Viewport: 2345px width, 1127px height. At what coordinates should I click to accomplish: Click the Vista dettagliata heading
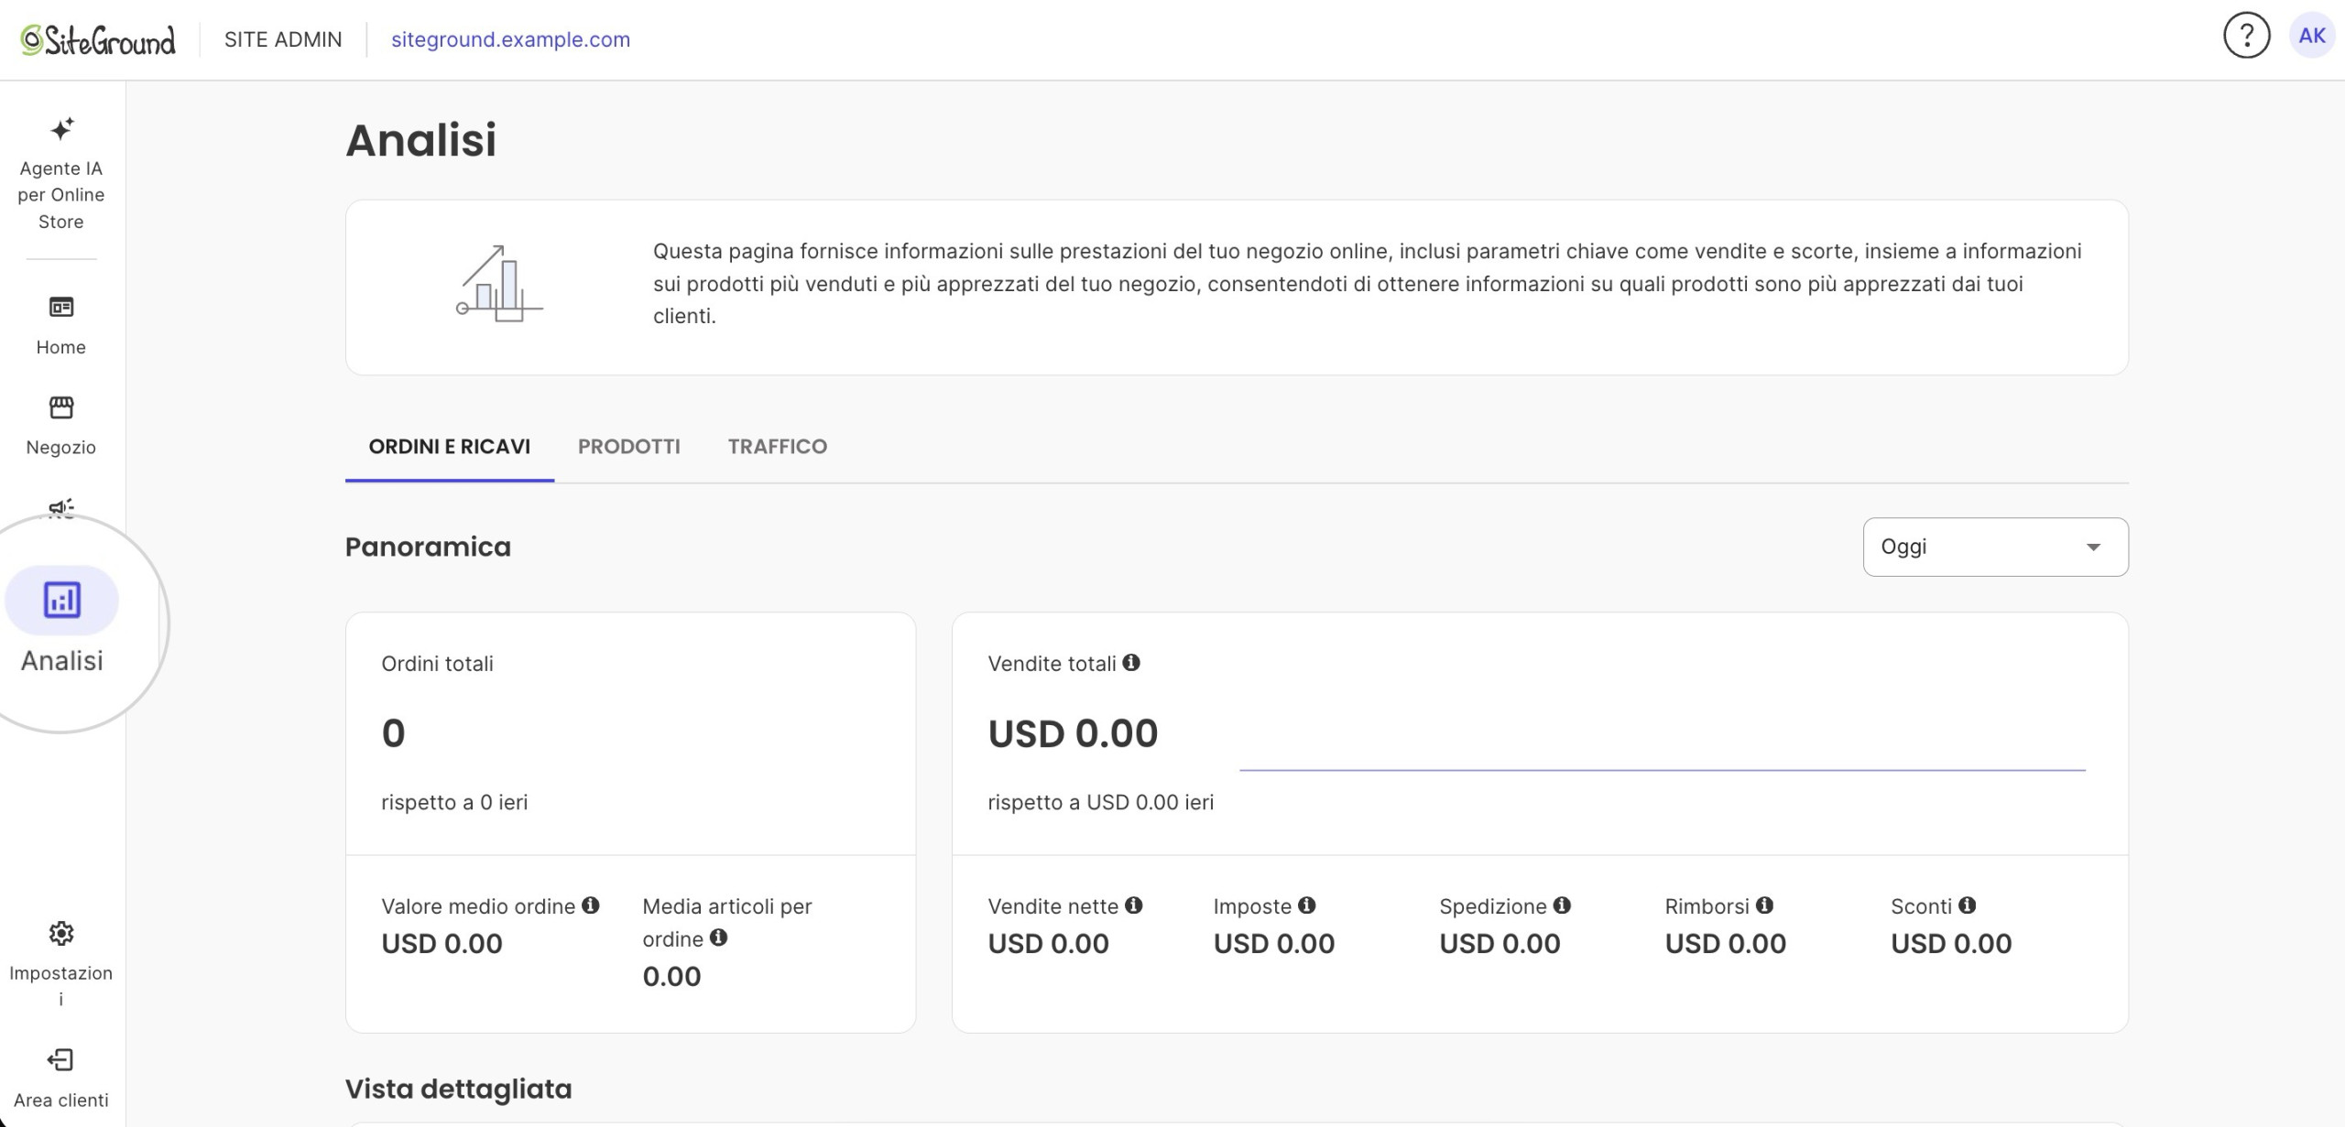pyautogui.click(x=458, y=1089)
